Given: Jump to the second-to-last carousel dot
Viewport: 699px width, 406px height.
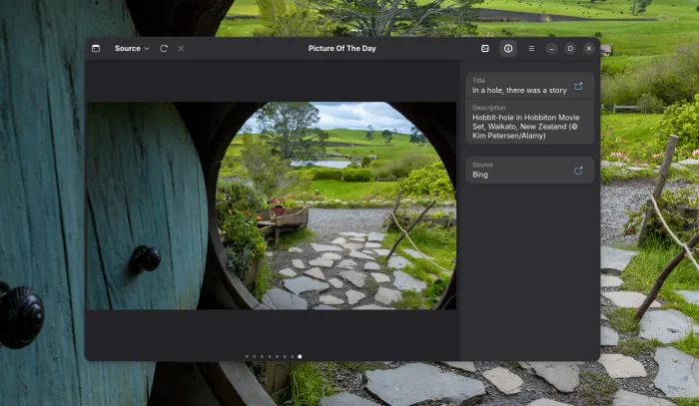Looking at the screenshot, I should [293, 356].
